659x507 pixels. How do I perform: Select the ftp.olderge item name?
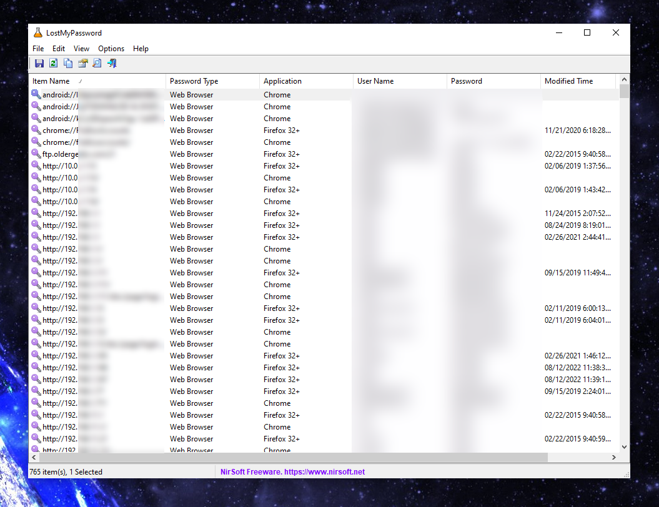click(61, 154)
